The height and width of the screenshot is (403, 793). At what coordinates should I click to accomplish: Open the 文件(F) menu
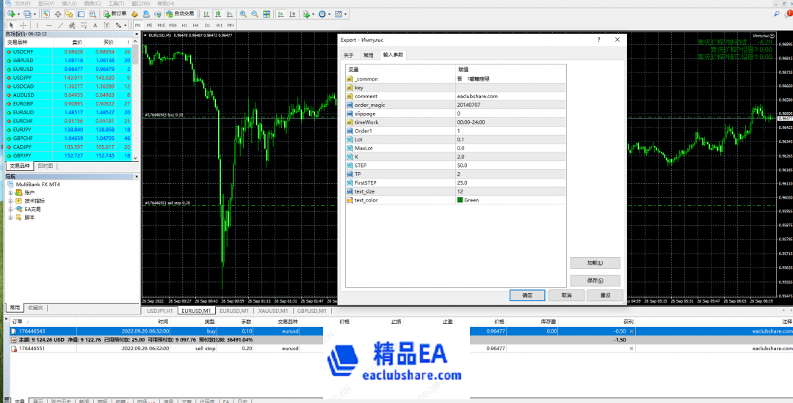pyautogui.click(x=23, y=4)
